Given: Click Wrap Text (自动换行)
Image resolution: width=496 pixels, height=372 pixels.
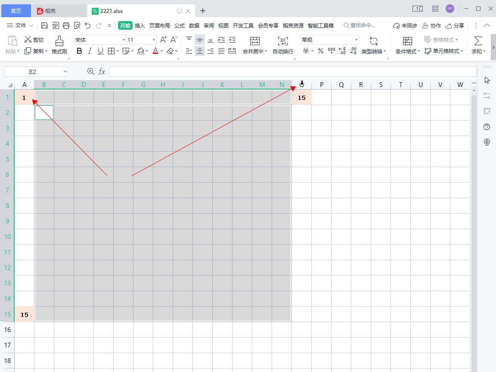Looking at the screenshot, I should 283,45.
